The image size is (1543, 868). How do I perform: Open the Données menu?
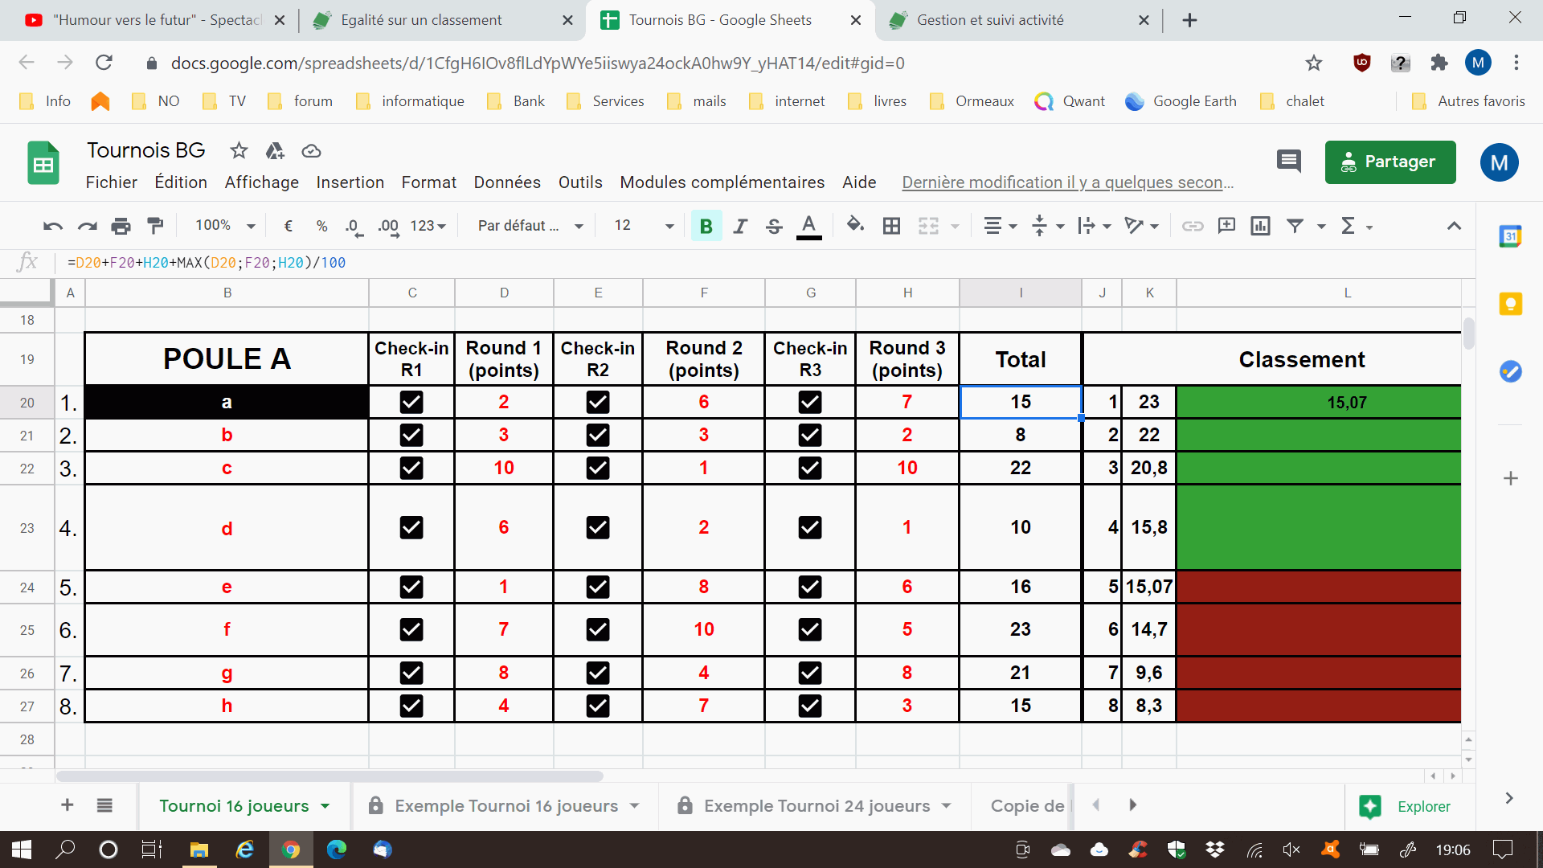(507, 182)
